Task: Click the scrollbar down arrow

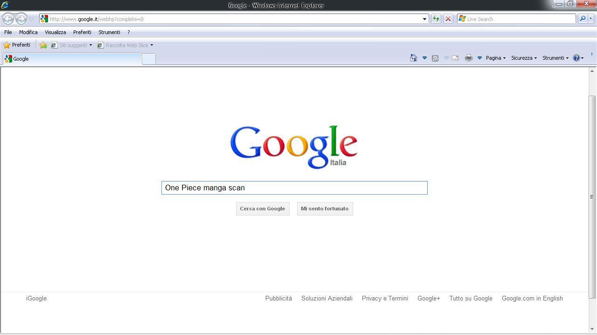Action: [x=592, y=329]
